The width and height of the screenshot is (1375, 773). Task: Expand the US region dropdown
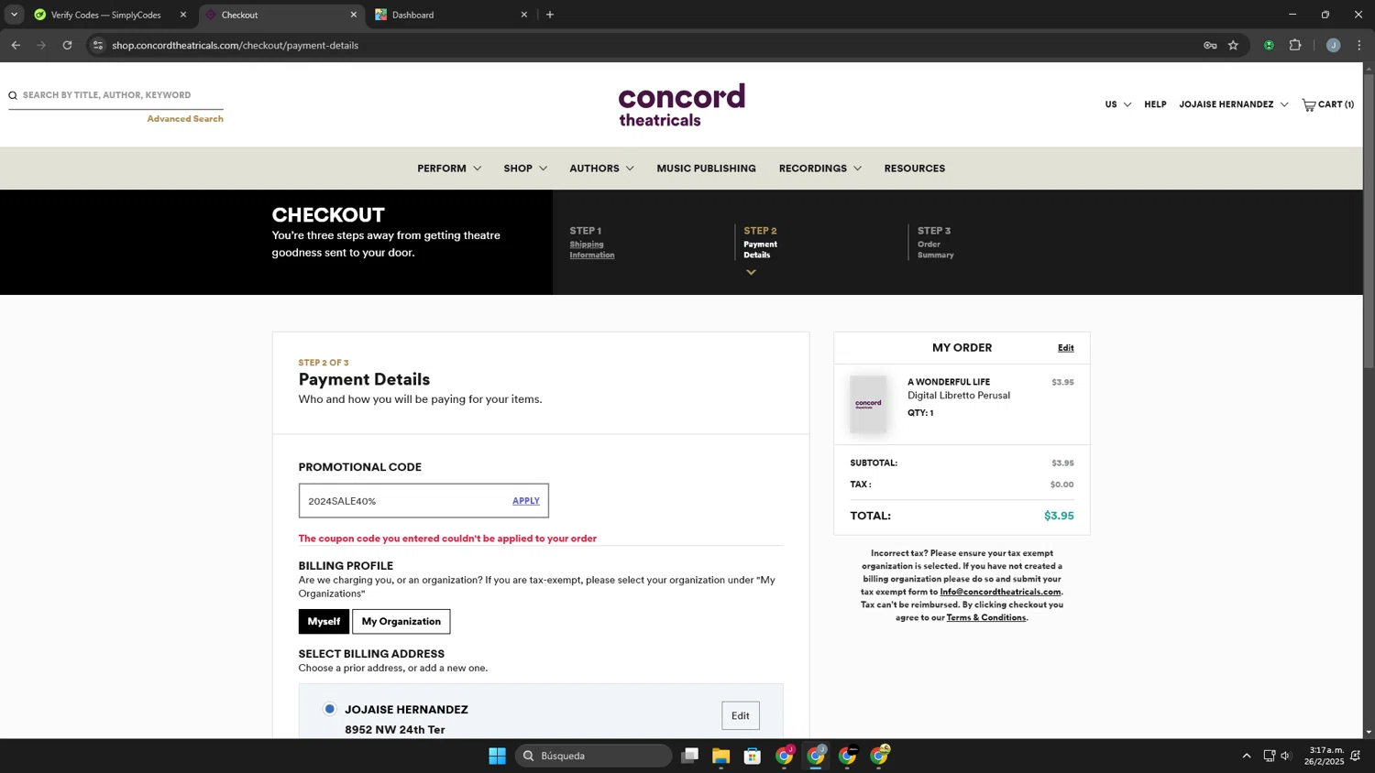coord(1117,104)
